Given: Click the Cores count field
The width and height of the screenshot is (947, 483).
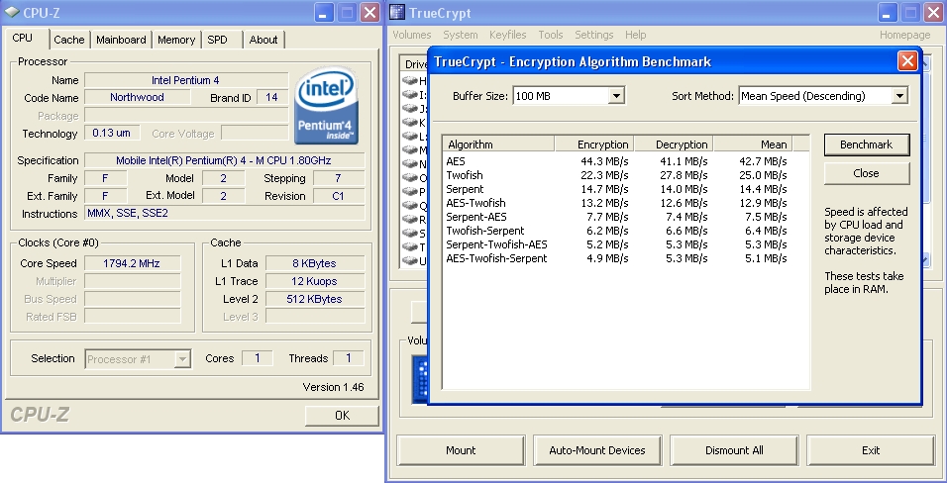Looking at the screenshot, I should point(258,358).
